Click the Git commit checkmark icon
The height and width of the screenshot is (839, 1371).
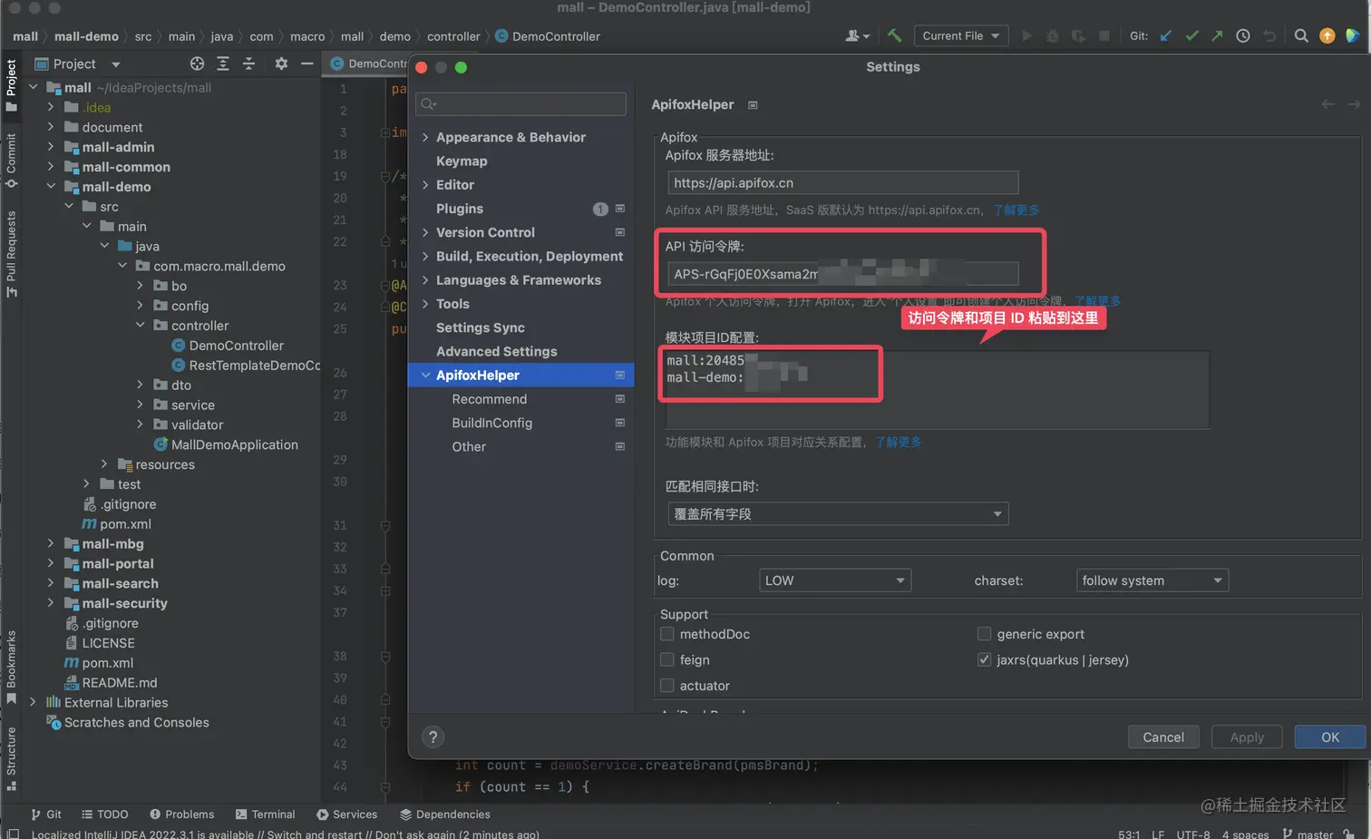(x=1191, y=36)
